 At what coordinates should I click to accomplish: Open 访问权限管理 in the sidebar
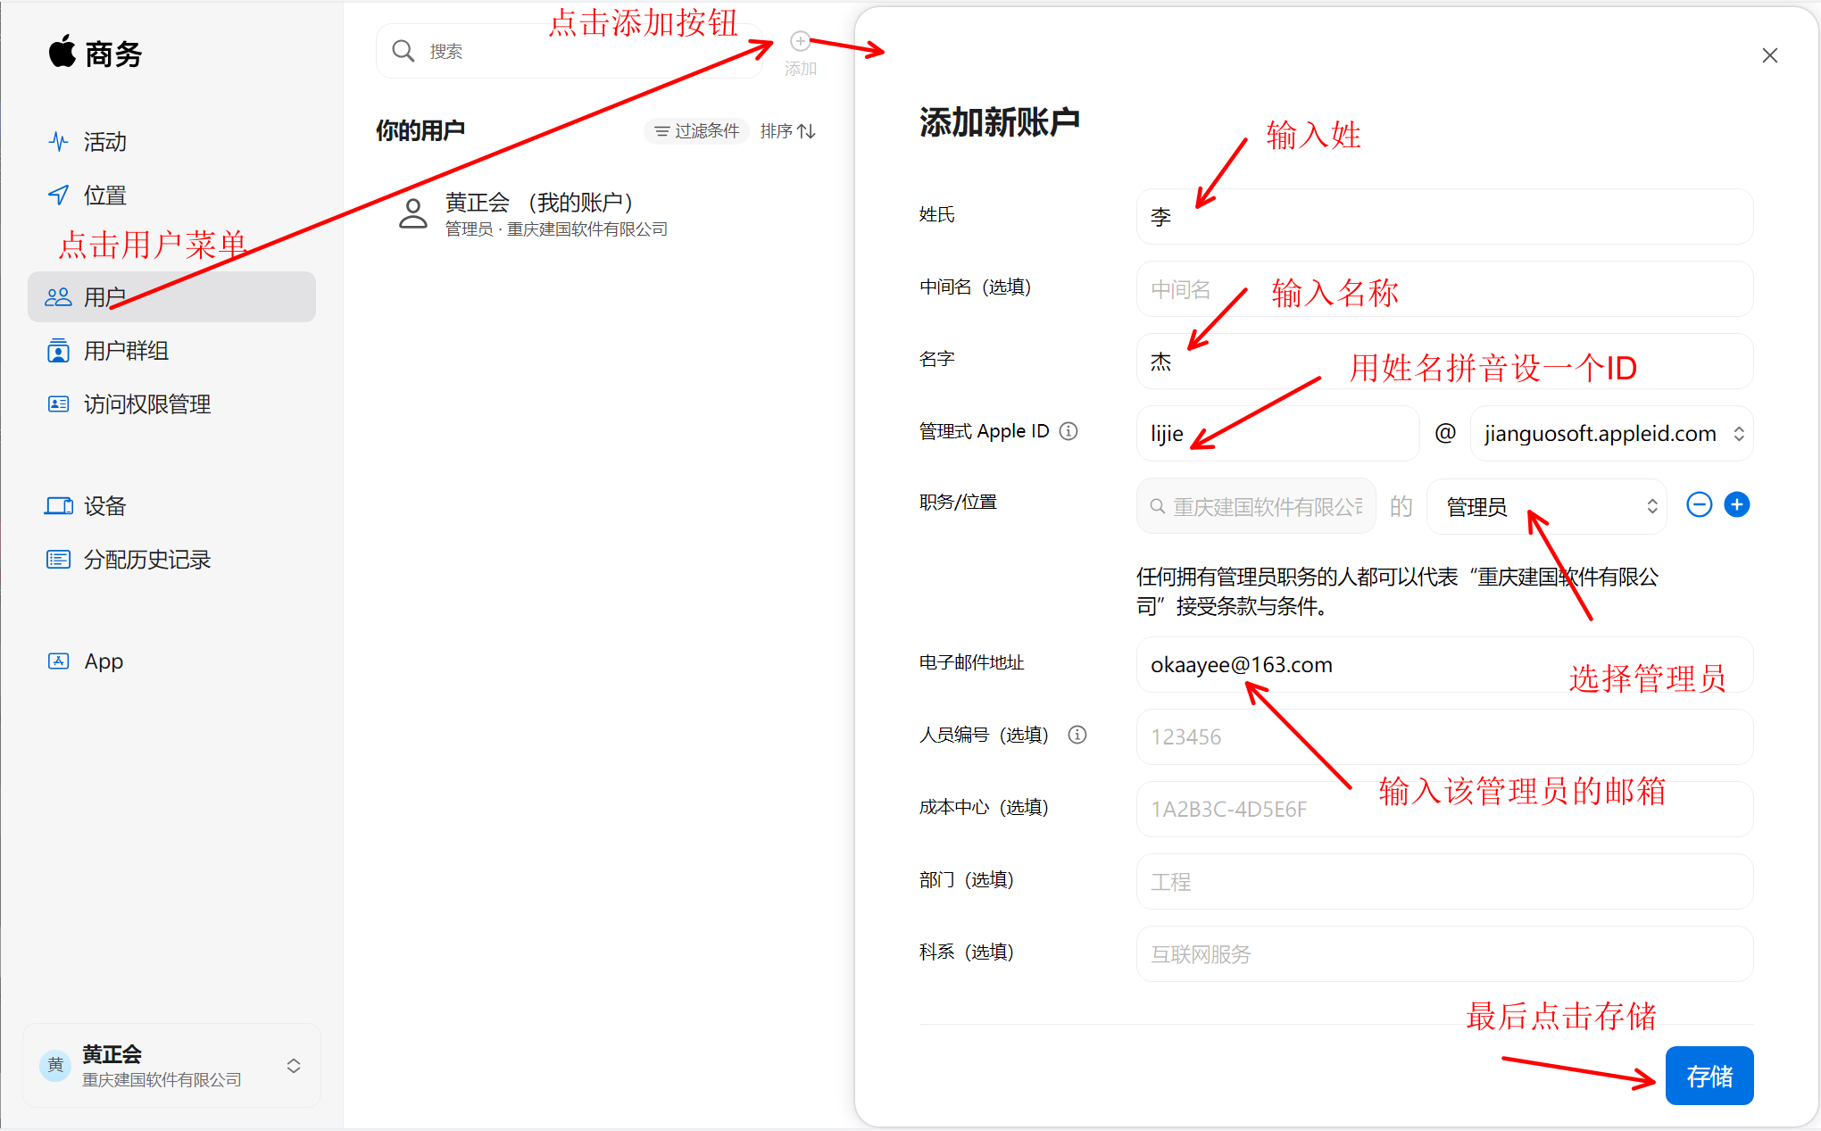coord(171,404)
